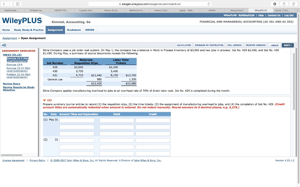Open the ORION tab
The height and width of the screenshot is (187, 300).
pos(90,30)
